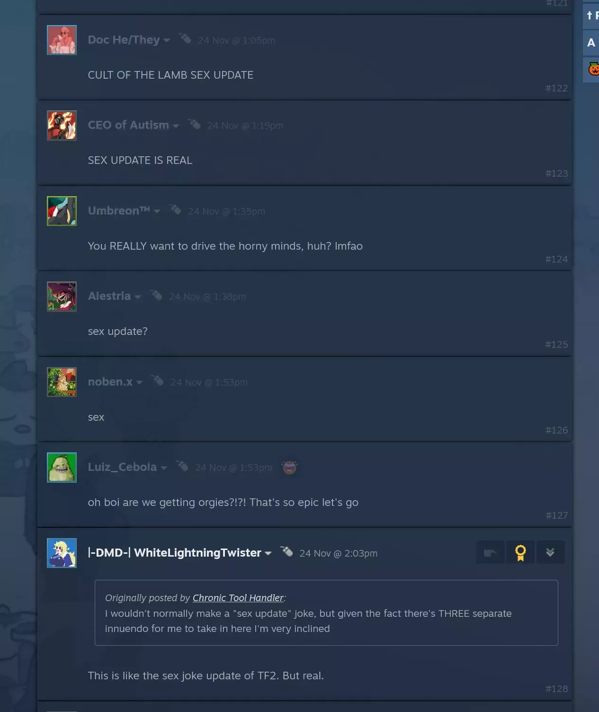The height and width of the screenshot is (712, 599).
Task: Click the #122 post permalink number
Action: click(x=556, y=88)
